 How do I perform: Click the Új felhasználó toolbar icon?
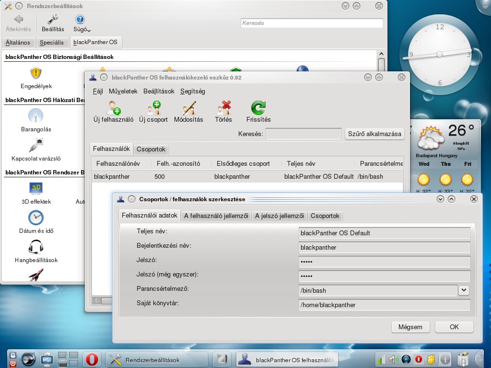point(113,108)
